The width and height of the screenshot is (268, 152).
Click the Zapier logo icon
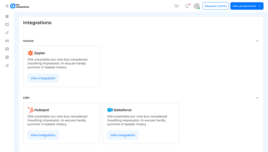31,53
